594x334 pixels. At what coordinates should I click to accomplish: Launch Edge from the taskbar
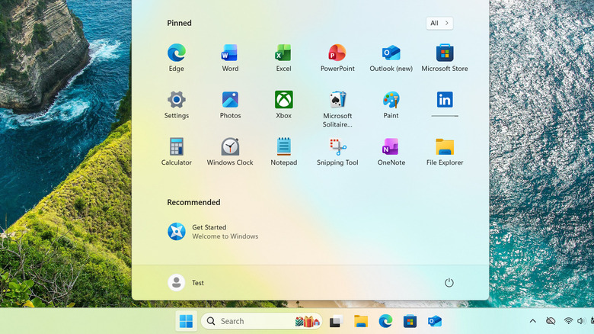tap(385, 321)
